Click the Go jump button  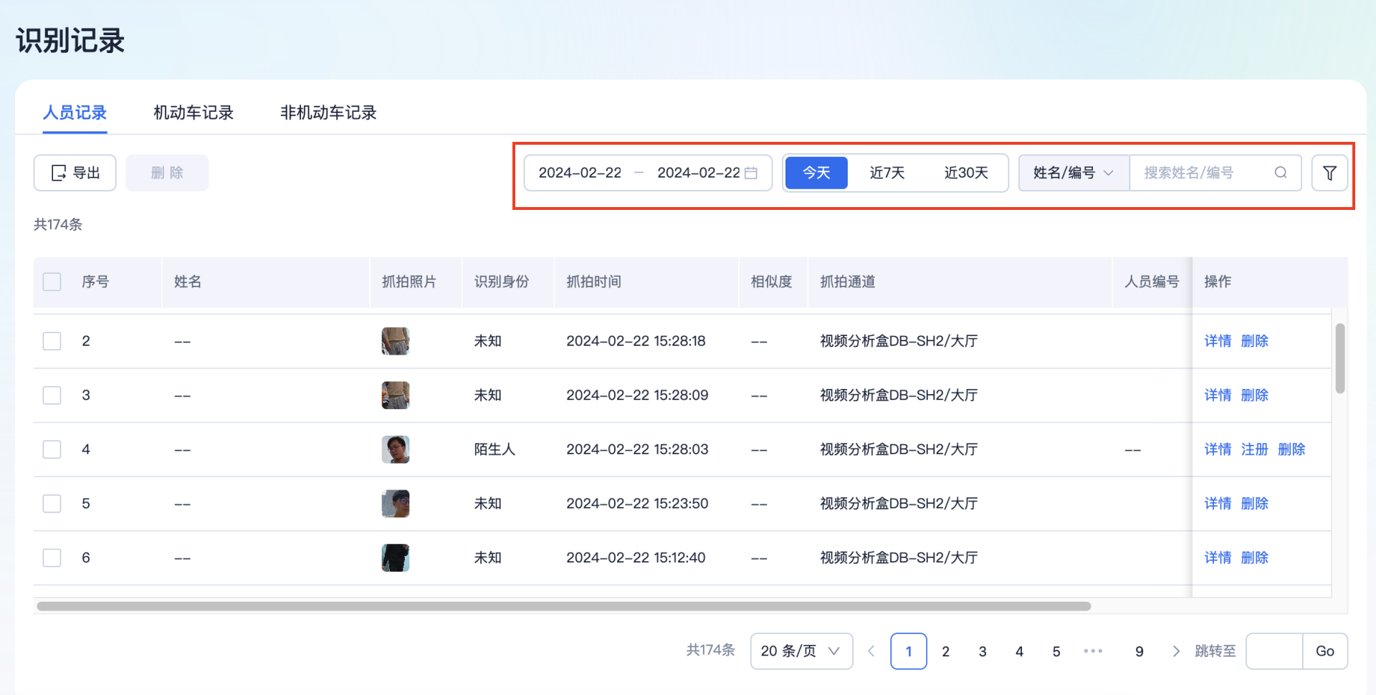[x=1324, y=651]
